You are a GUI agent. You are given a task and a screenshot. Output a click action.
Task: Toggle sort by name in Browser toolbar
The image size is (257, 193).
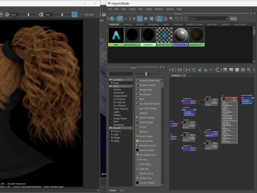[x=160, y=18]
